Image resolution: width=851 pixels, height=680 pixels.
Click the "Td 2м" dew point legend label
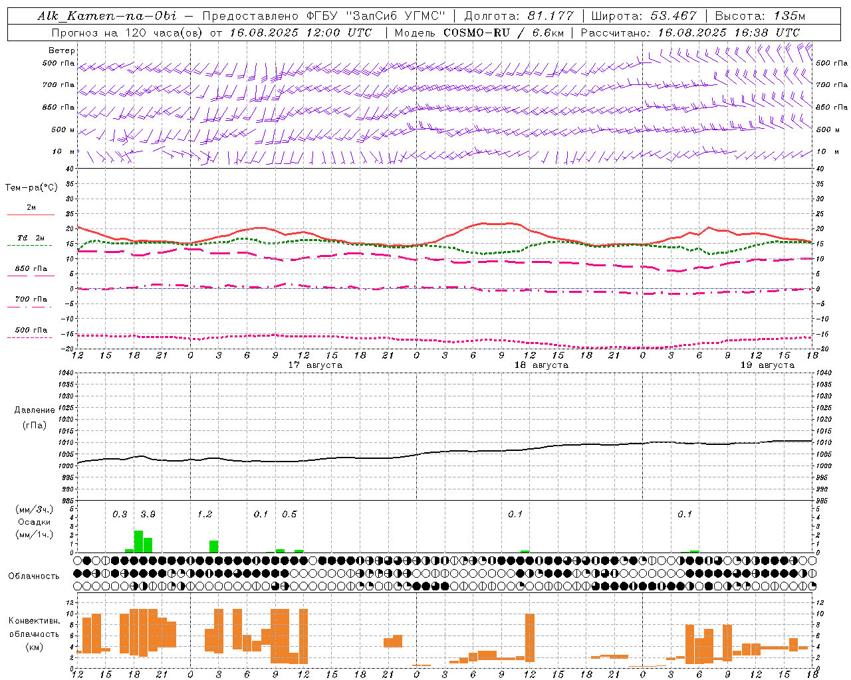(x=31, y=238)
